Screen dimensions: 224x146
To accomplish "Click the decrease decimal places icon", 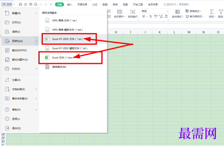I will coord(166,16).
